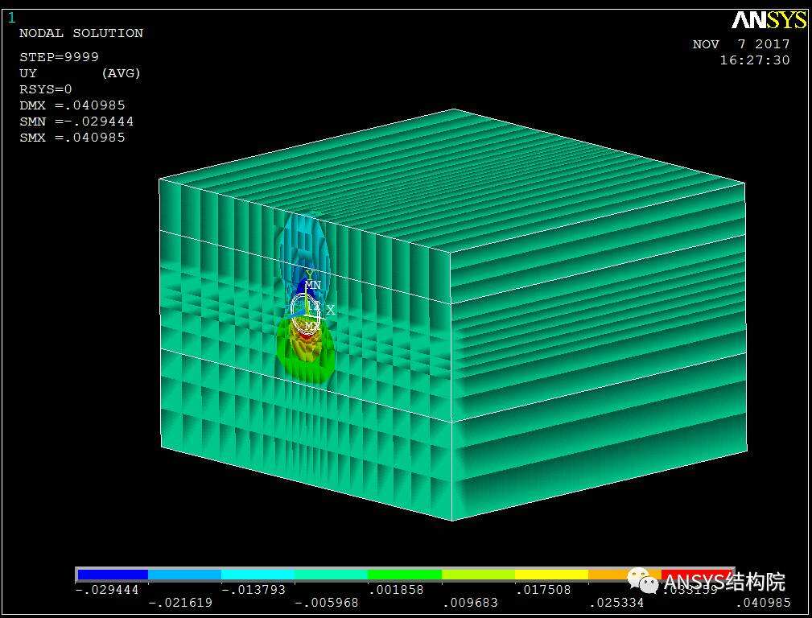This screenshot has width=812, height=618.
Task: Click the DMX =.040985 value text
Action: pyautogui.click(x=72, y=105)
